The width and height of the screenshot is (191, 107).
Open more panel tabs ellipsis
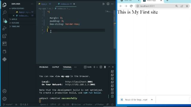76,67
